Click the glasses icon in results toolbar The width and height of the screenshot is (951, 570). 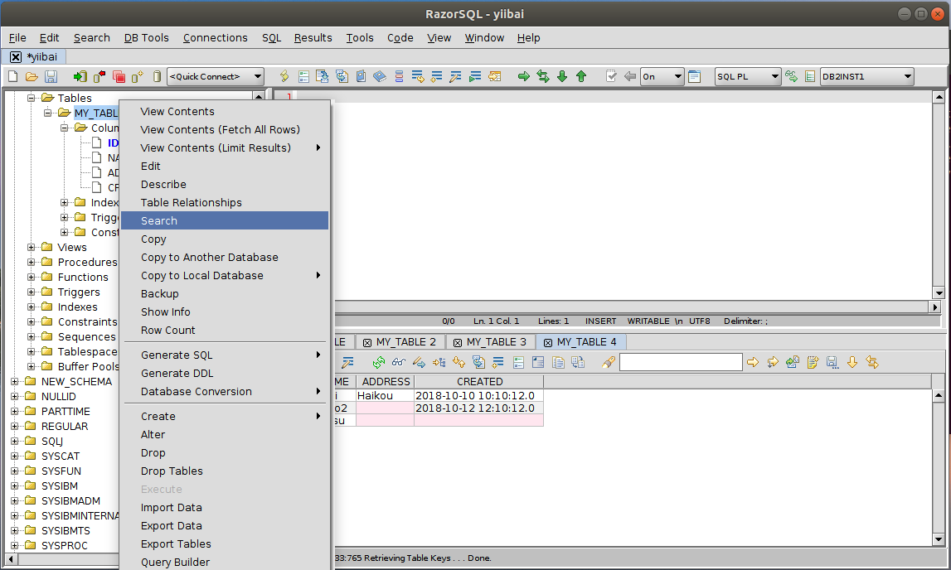pos(399,362)
